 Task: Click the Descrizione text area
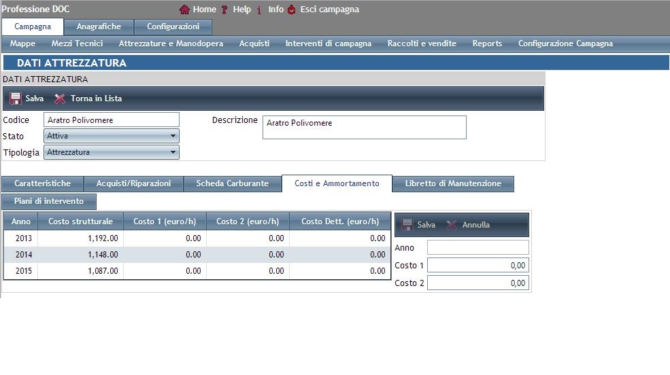364,127
